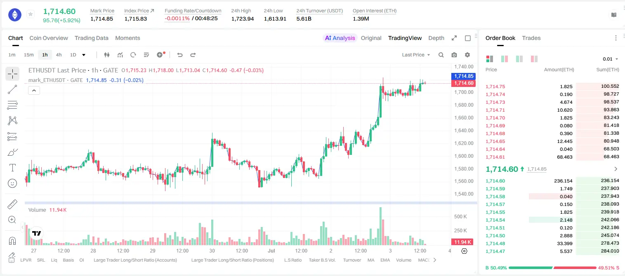Screen dimensions: 625x276
Task: Click the chart search magnifier icon
Action: tap(441, 55)
